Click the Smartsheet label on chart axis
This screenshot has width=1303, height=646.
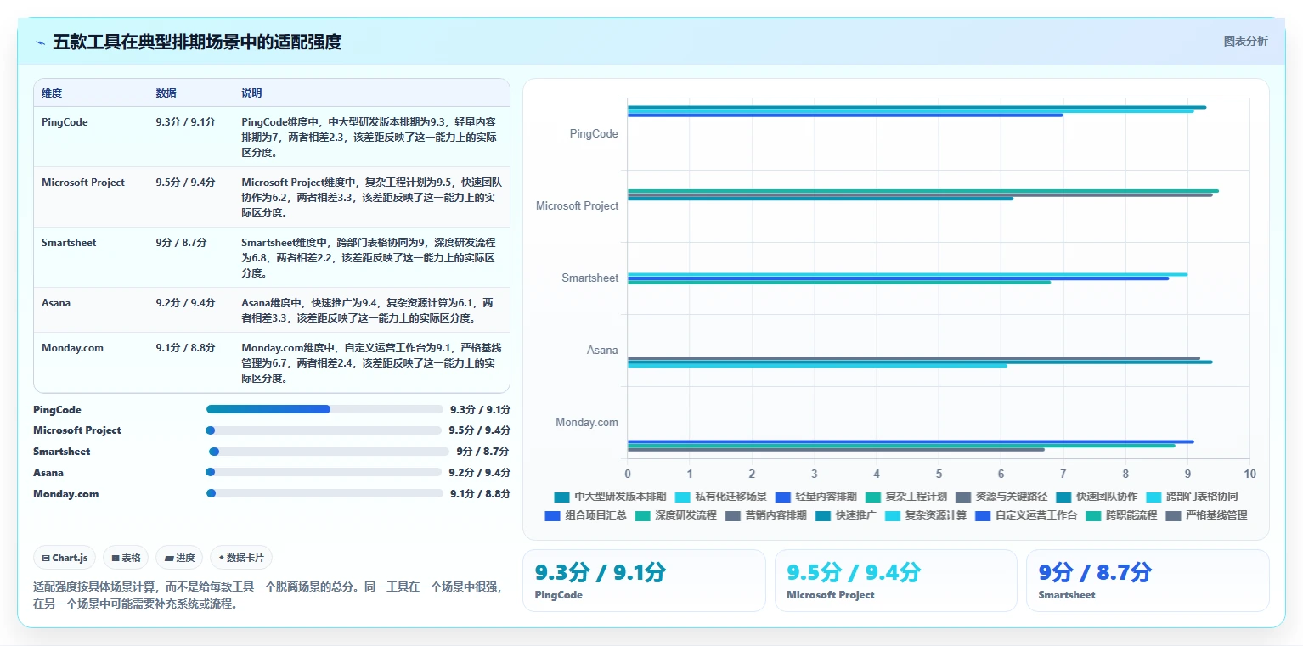click(589, 278)
